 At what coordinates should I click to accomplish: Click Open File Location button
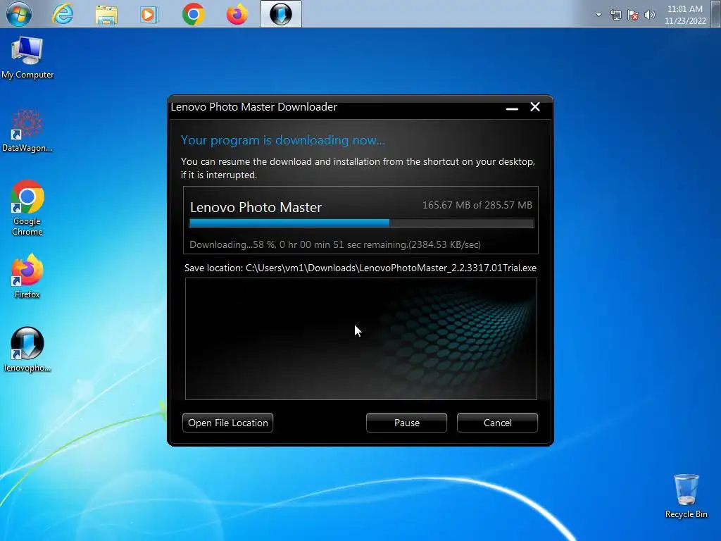(x=227, y=423)
